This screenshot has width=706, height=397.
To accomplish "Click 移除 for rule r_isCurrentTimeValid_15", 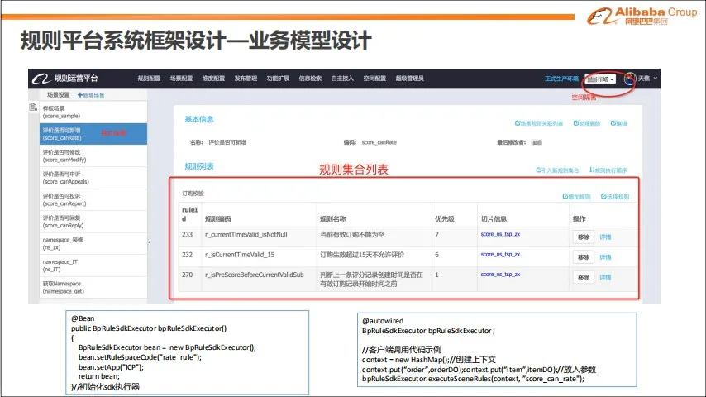I will pyautogui.click(x=583, y=256).
